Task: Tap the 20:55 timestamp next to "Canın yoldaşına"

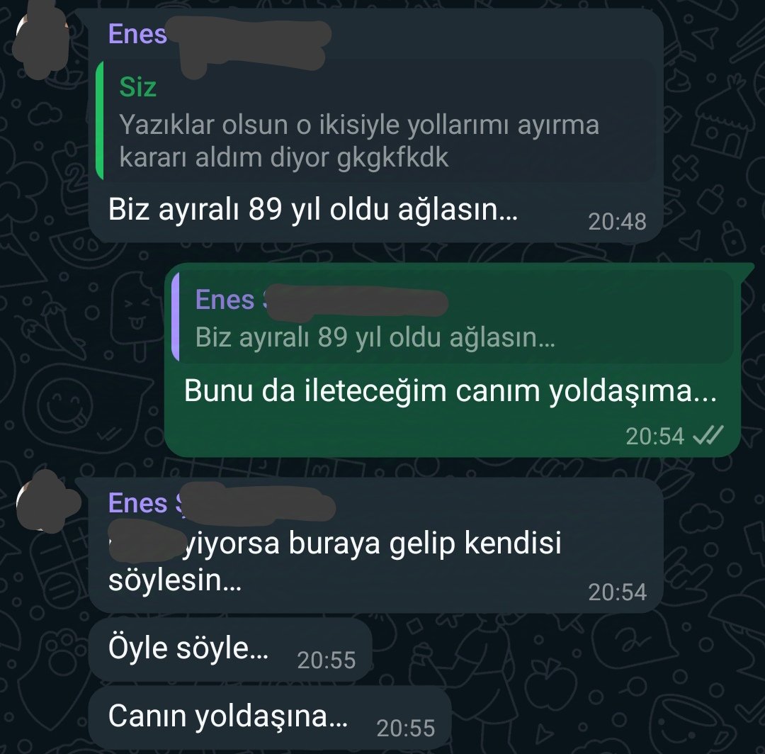Action: tap(406, 728)
